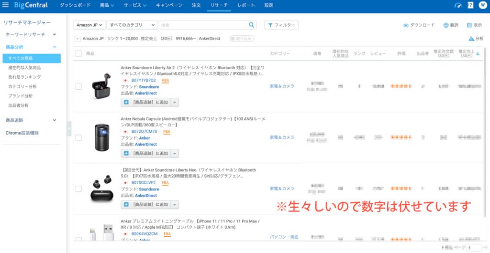Click FBA badge for B07Y1YB7Q2

click(165, 80)
